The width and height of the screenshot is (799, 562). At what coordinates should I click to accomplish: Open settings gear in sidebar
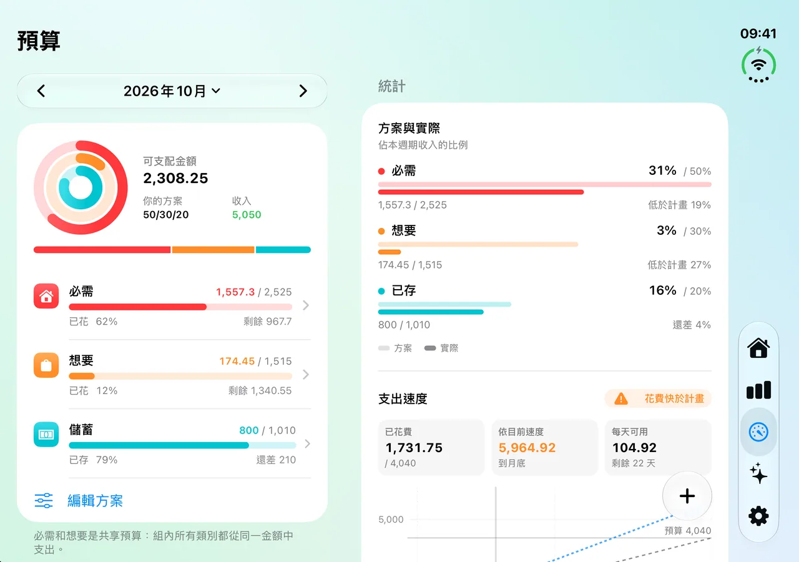(x=758, y=516)
